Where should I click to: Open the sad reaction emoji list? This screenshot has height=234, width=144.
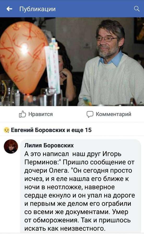[7, 130]
